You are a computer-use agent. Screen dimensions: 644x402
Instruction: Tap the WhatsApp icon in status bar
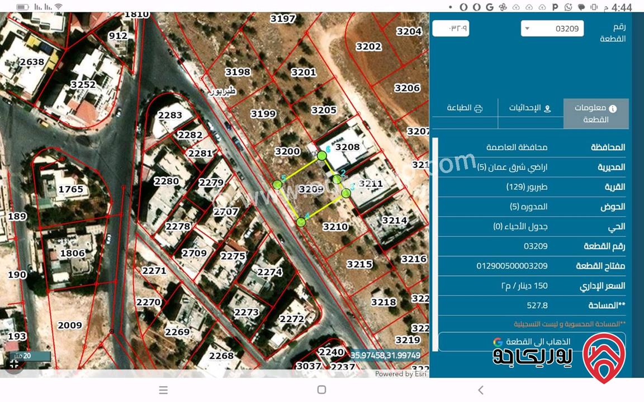coord(569,7)
